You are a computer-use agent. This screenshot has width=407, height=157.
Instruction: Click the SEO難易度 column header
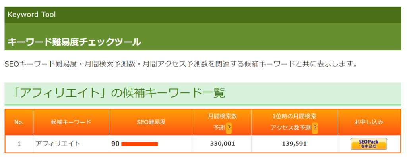coord(151,122)
